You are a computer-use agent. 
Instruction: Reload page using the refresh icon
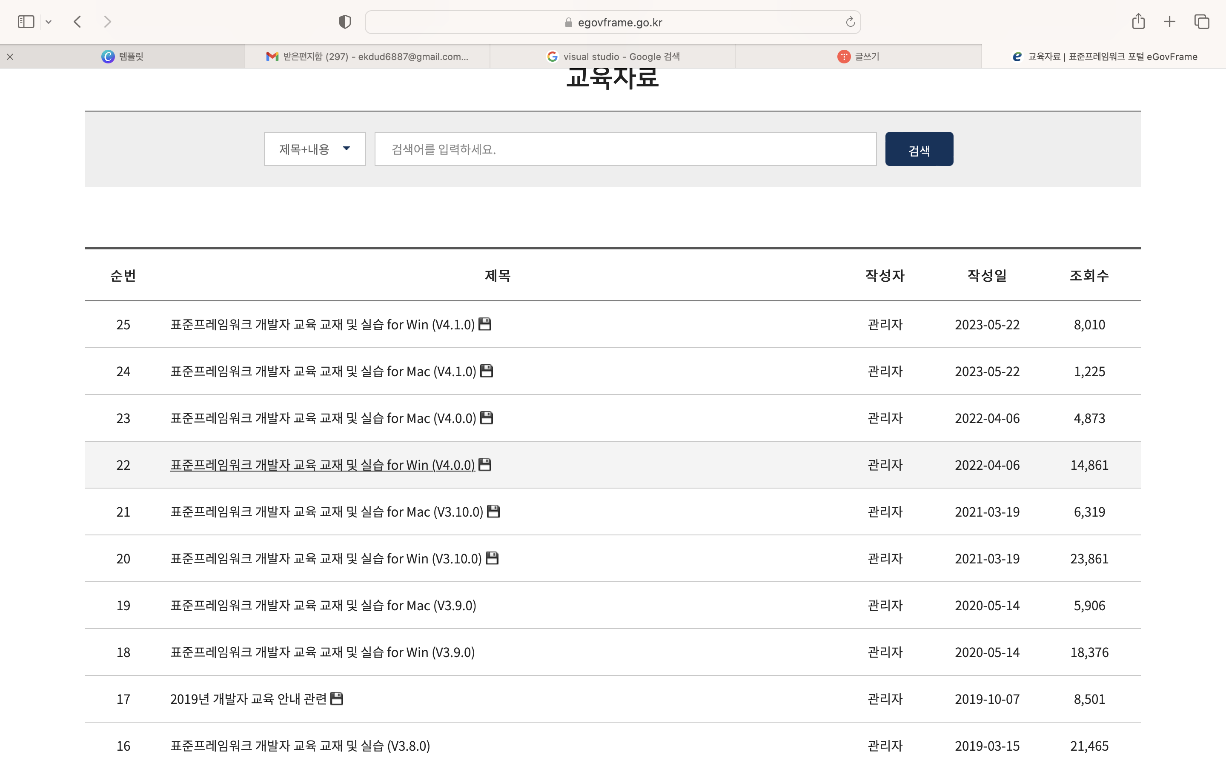[x=850, y=22]
